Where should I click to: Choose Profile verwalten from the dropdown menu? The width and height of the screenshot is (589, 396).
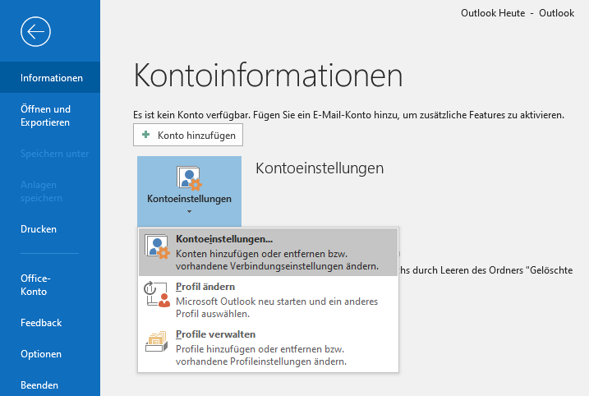(x=268, y=348)
